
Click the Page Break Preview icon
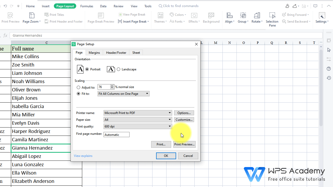[x=101, y=18]
